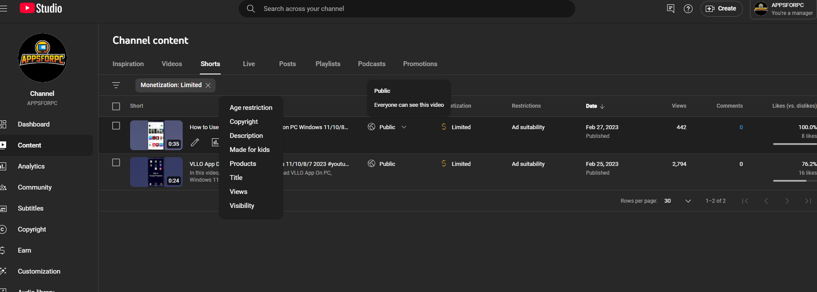Go to the last page arrow
The width and height of the screenshot is (817, 292).
808,201
